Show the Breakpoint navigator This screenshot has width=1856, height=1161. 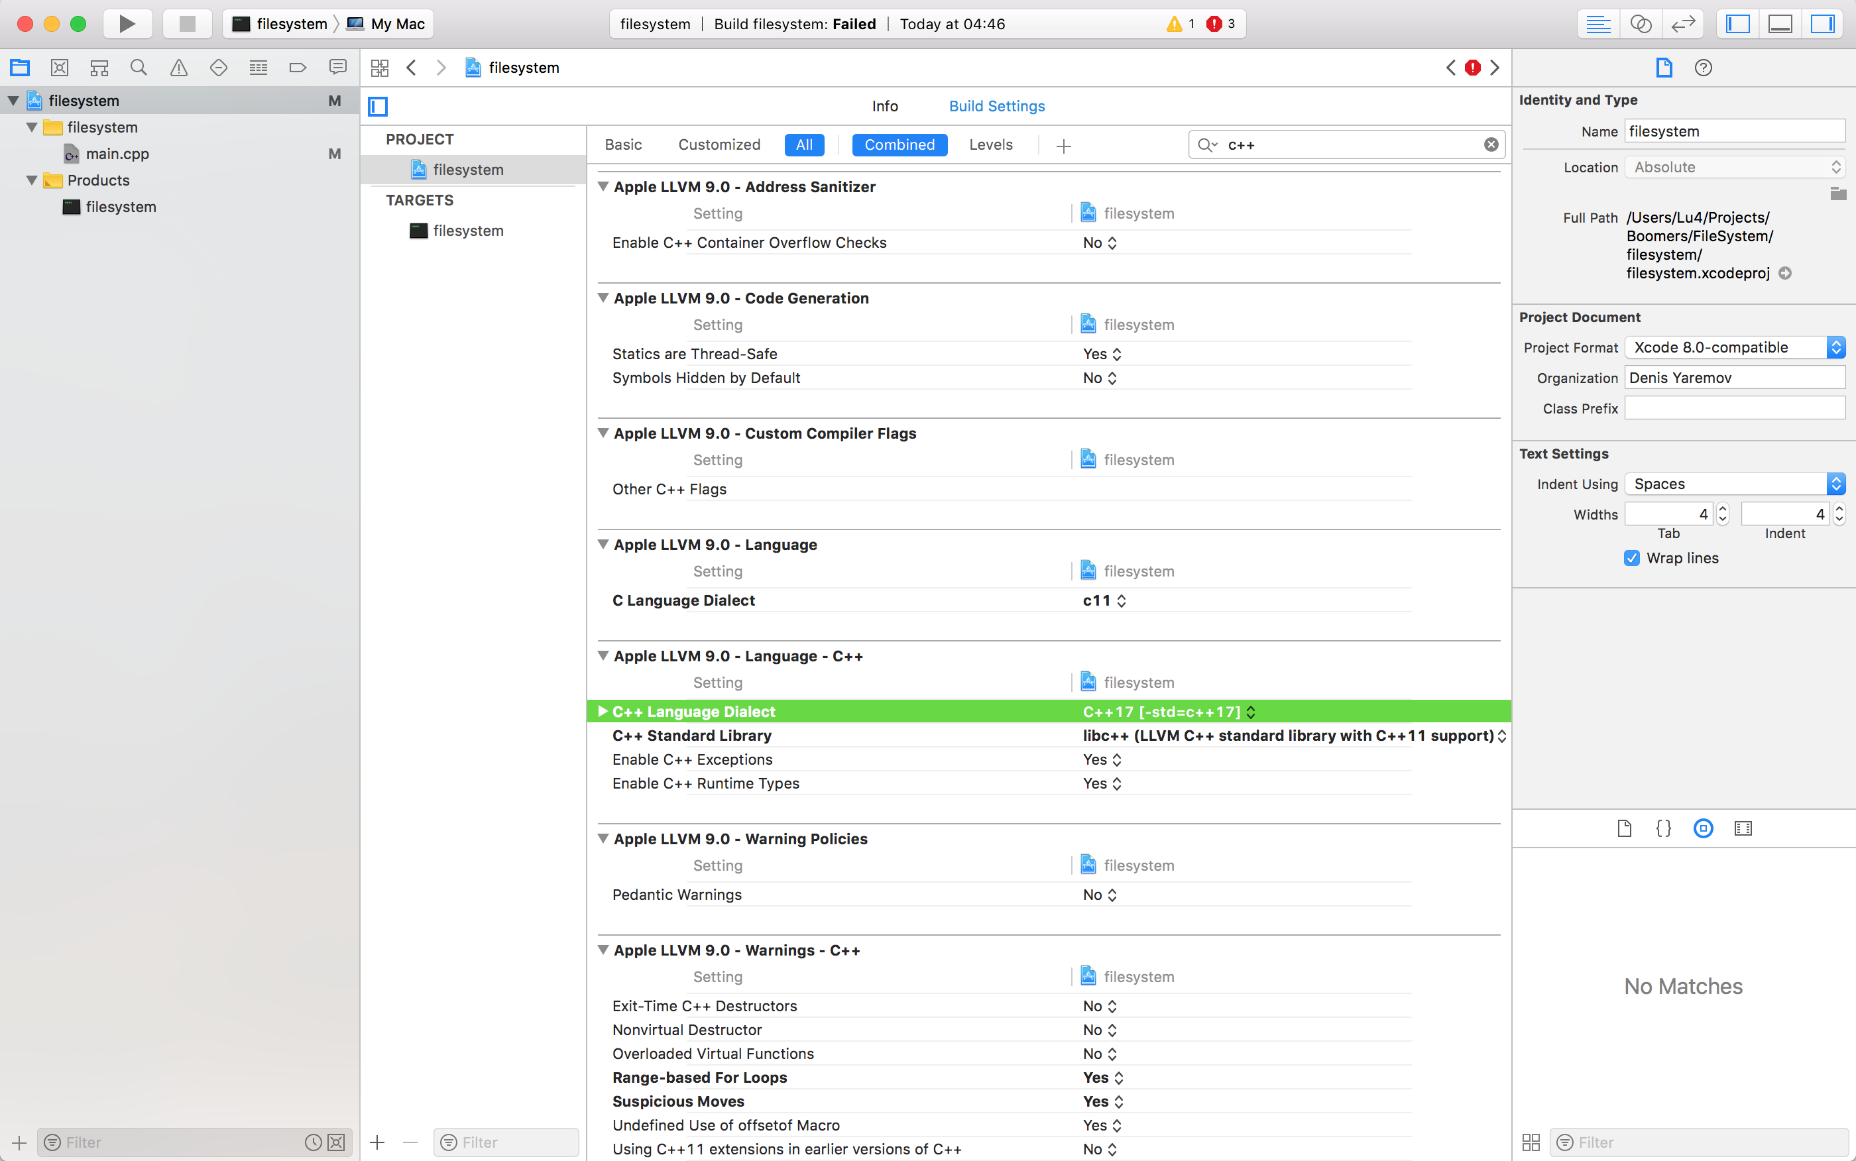[x=297, y=68]
